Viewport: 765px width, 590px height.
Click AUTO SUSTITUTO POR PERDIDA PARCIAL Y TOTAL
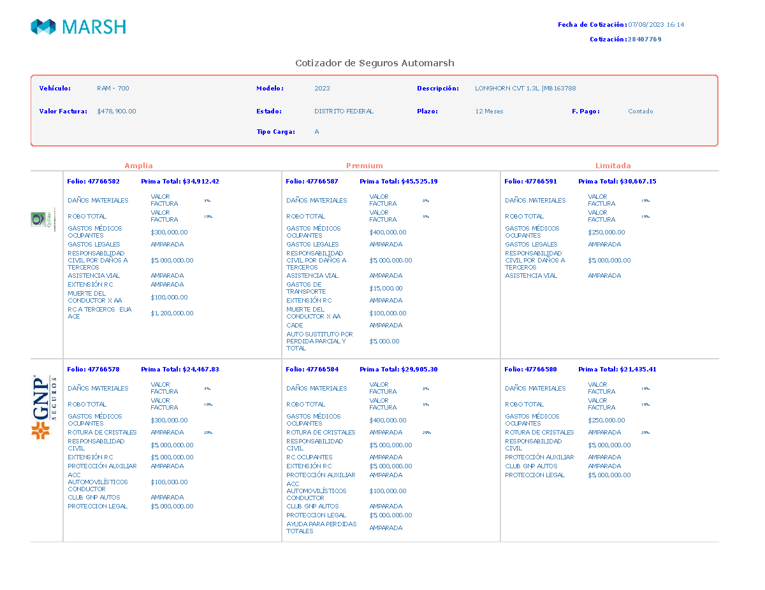319,342
